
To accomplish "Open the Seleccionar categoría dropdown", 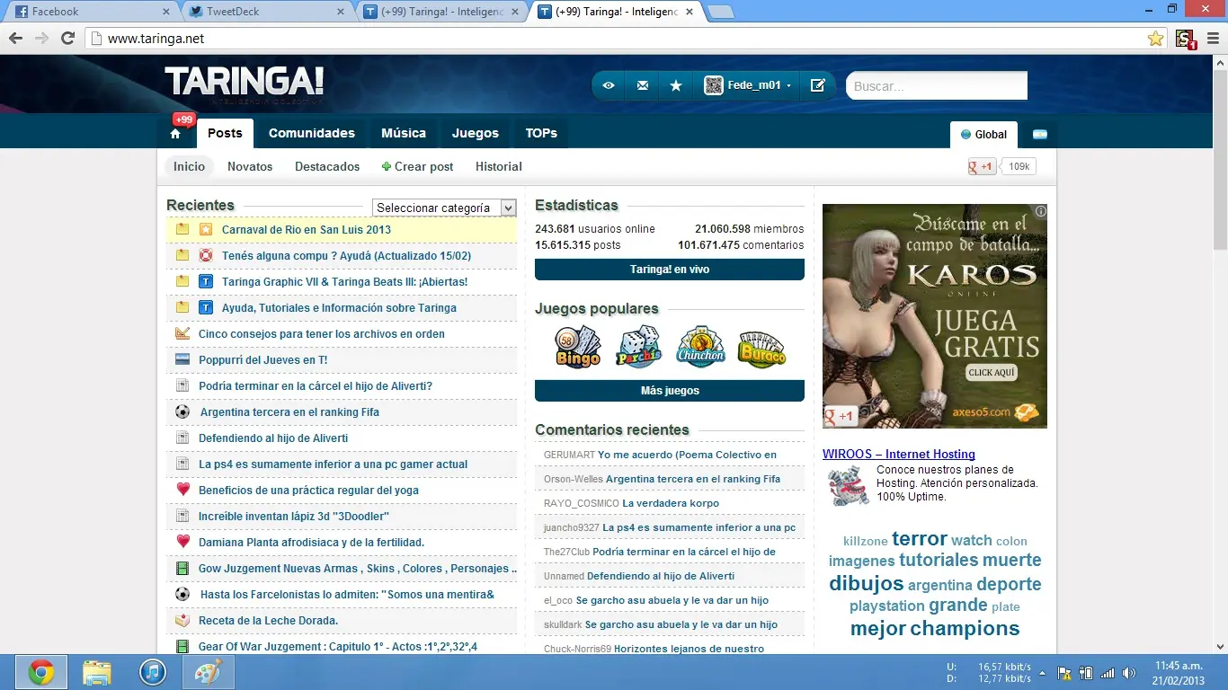I will click(x=444, y=208).
